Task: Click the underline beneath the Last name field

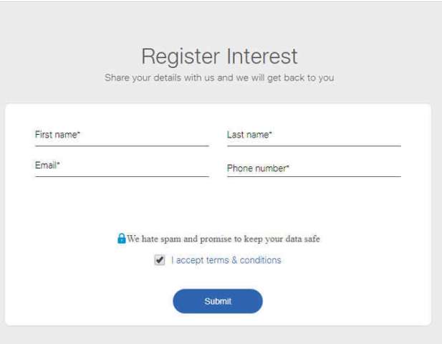Action: pyautogui.click(x=314, y=146)
